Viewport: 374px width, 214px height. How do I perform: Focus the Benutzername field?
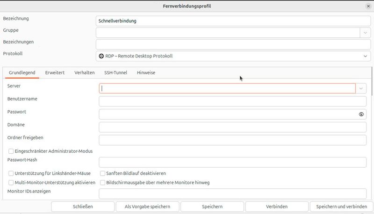coord(232,101)
